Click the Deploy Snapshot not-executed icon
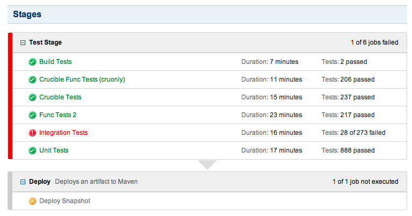This screenshot has width=412, height=216. pyautogui.click(x=32, y=201)
